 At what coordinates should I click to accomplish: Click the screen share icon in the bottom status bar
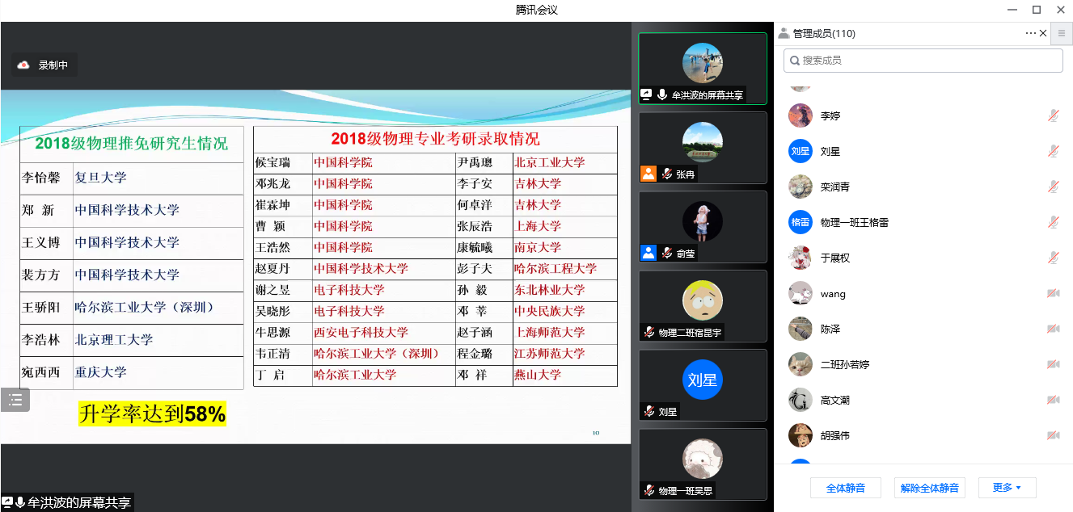click(7, 503)
